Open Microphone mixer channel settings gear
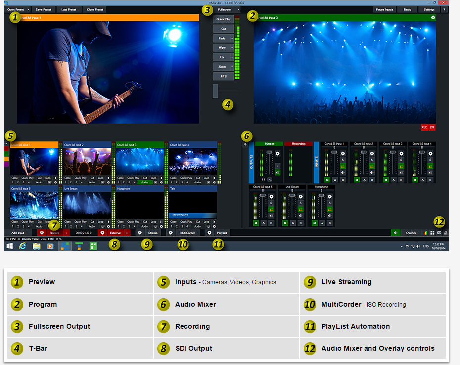460x365 pixels. click(x=330, y=196)
